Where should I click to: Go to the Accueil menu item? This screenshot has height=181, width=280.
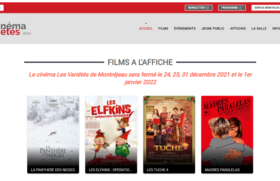(146, 29)
